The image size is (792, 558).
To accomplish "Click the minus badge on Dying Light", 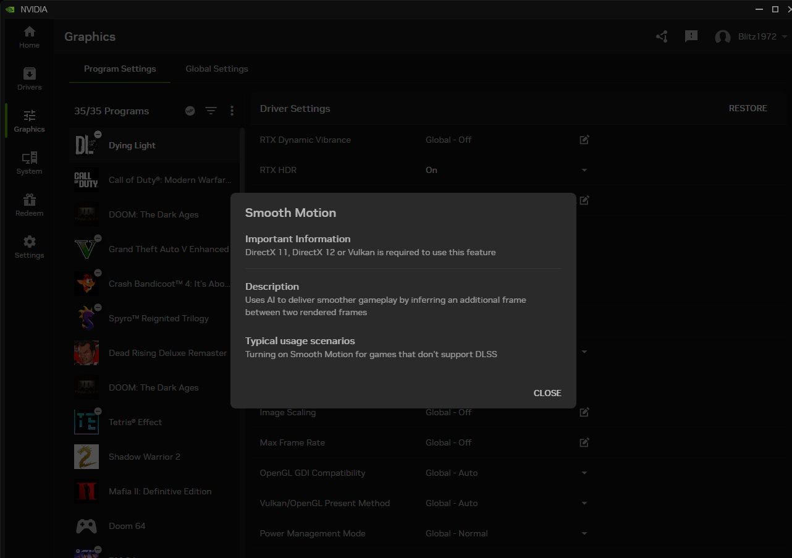I will [98, 134].
